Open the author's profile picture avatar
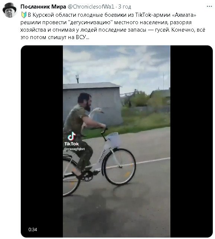The image size is (215, 239). coord(9,10)
